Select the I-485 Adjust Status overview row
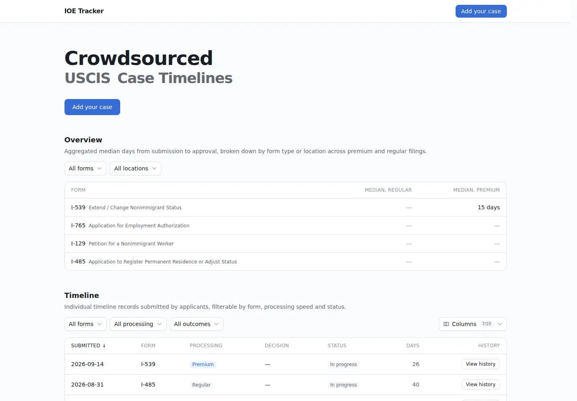577x401 pixels. click(x=286, y=261)
